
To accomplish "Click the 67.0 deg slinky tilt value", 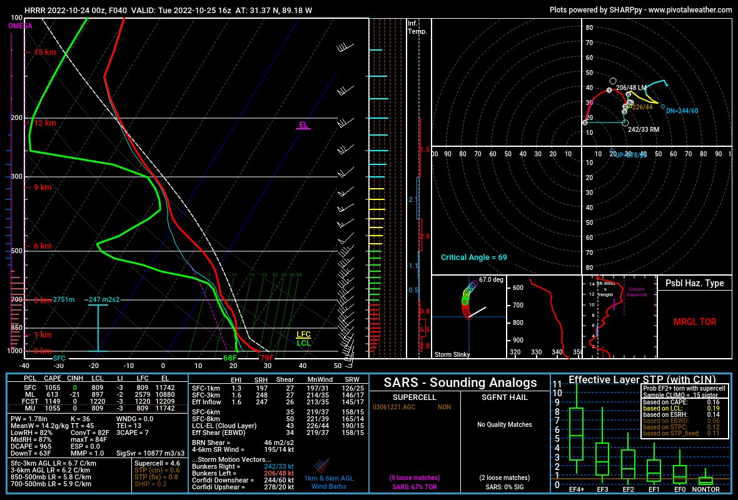I will coord(492,280).
